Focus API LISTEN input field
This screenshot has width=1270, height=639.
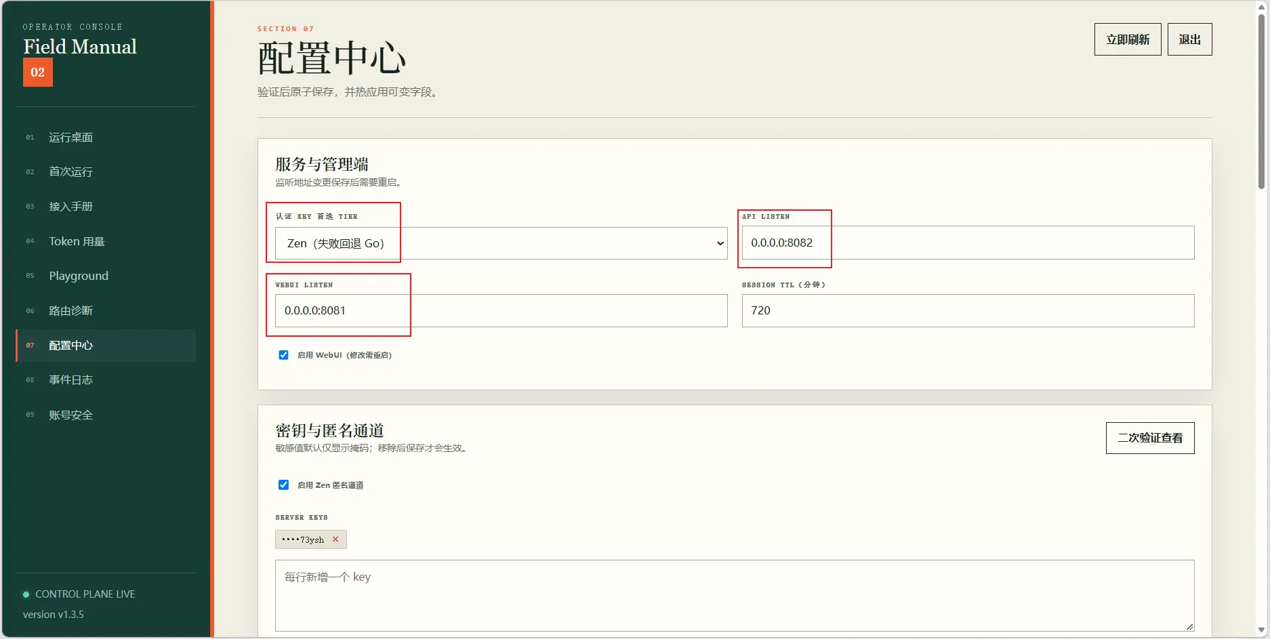[968, 243]
